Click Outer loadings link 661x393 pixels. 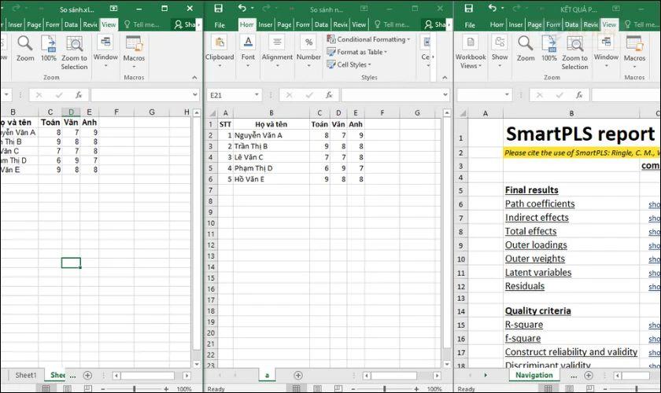click(x=536, y=244)
